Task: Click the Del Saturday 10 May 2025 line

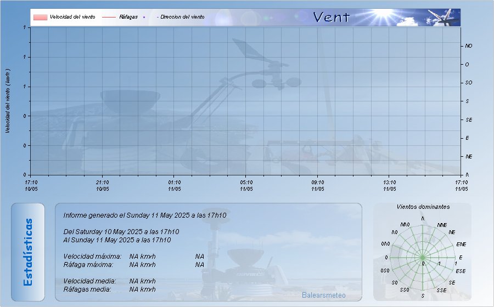Action: click(x=121, y=232)
